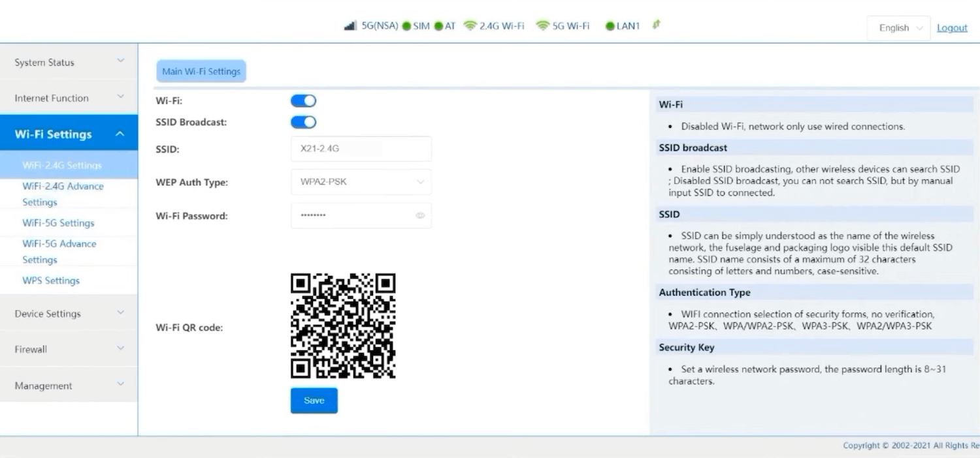Click the 5G Wi-Fi signal icon

click(x=542, y=25)
